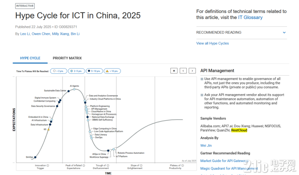Select the IoT Platform label
Image resolution: width=299 pixels, height=175 pixels.
click(x=122, y=156)
